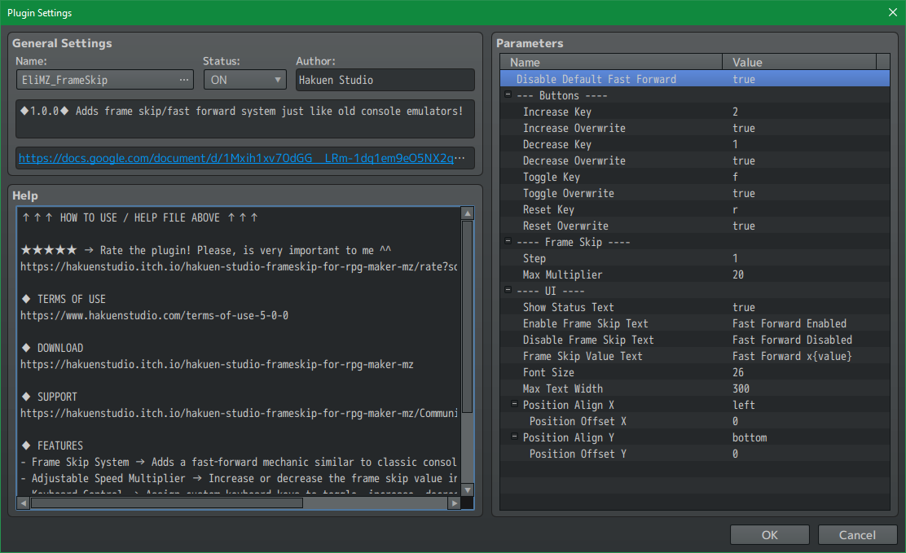Select the Increase Key parameter row
This screenshot has height=553, width=906.
[x=557, y=112]
